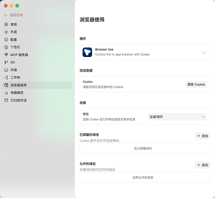The height and width of the screenshot is (198, 215).
Task: Click the 允许的域名 heading
Action: 88,164
